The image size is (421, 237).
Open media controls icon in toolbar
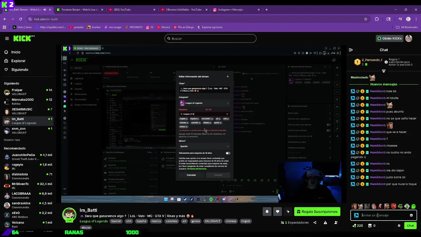pyautogui.click(x=400, y=19)
